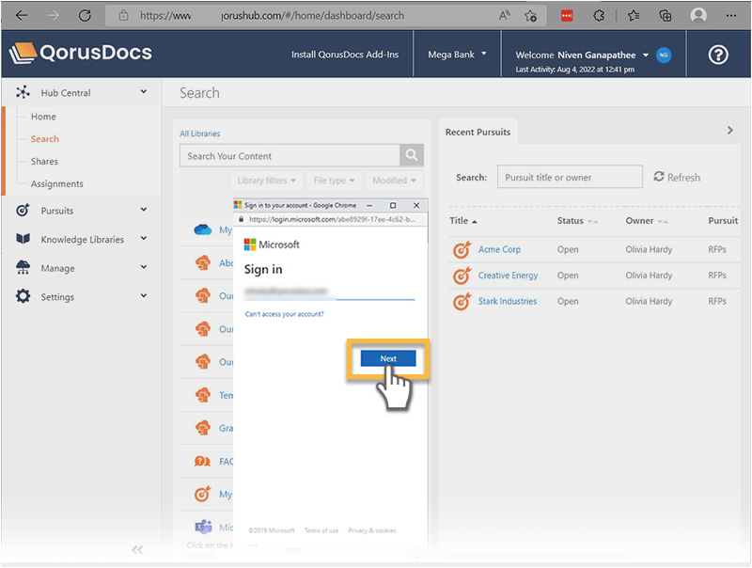752x568 pixels.
Task: Sort pursuits by the Title column arrow
Action: pos(474,221)
